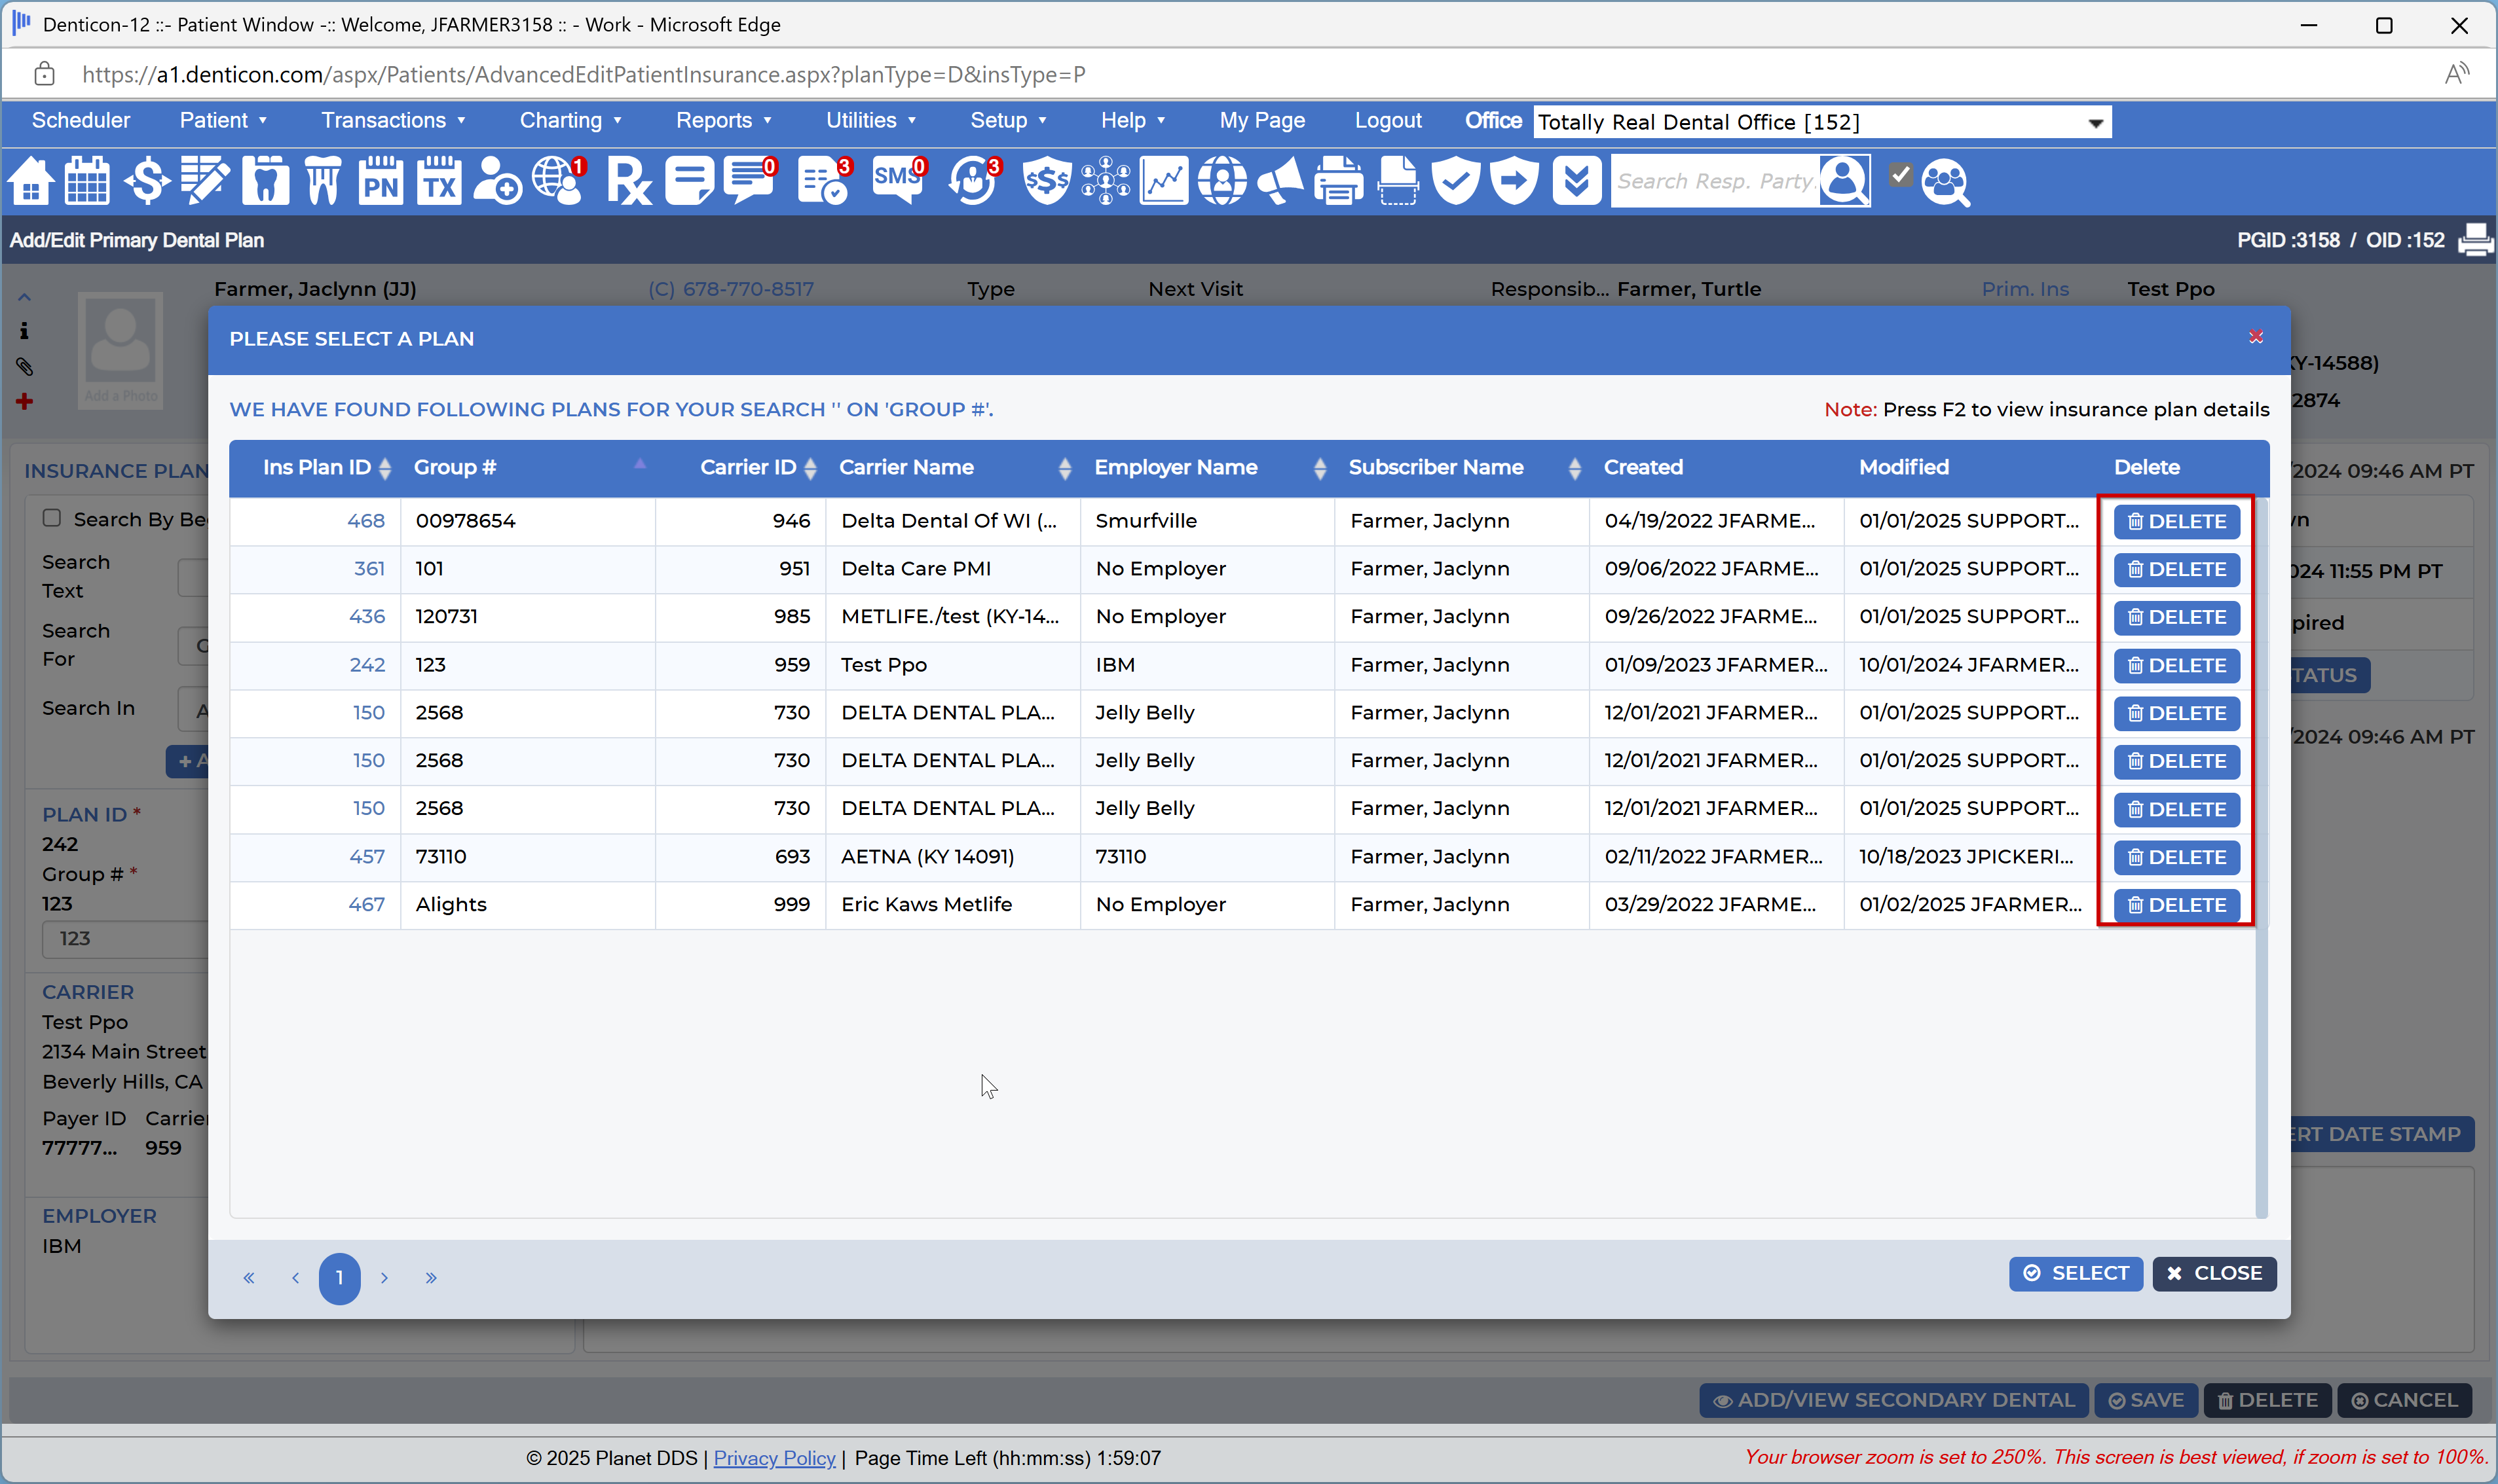The image size is (2498, 1484).
Task: Click the shield arrow icon
Action: 1515,181
